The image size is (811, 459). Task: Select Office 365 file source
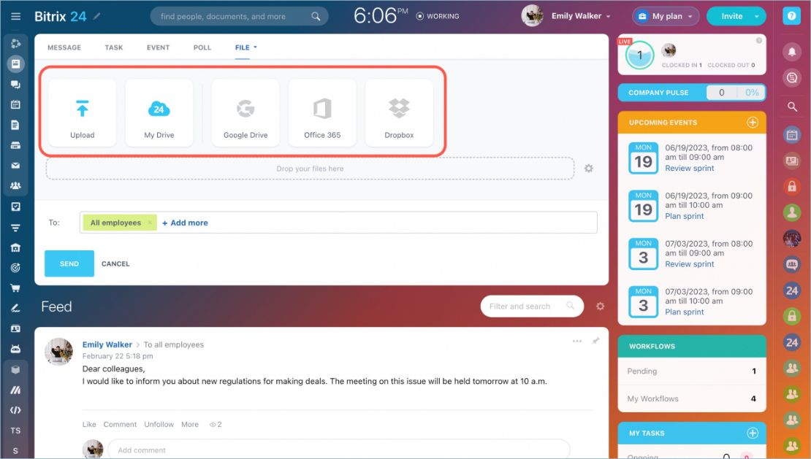point(322,113)
